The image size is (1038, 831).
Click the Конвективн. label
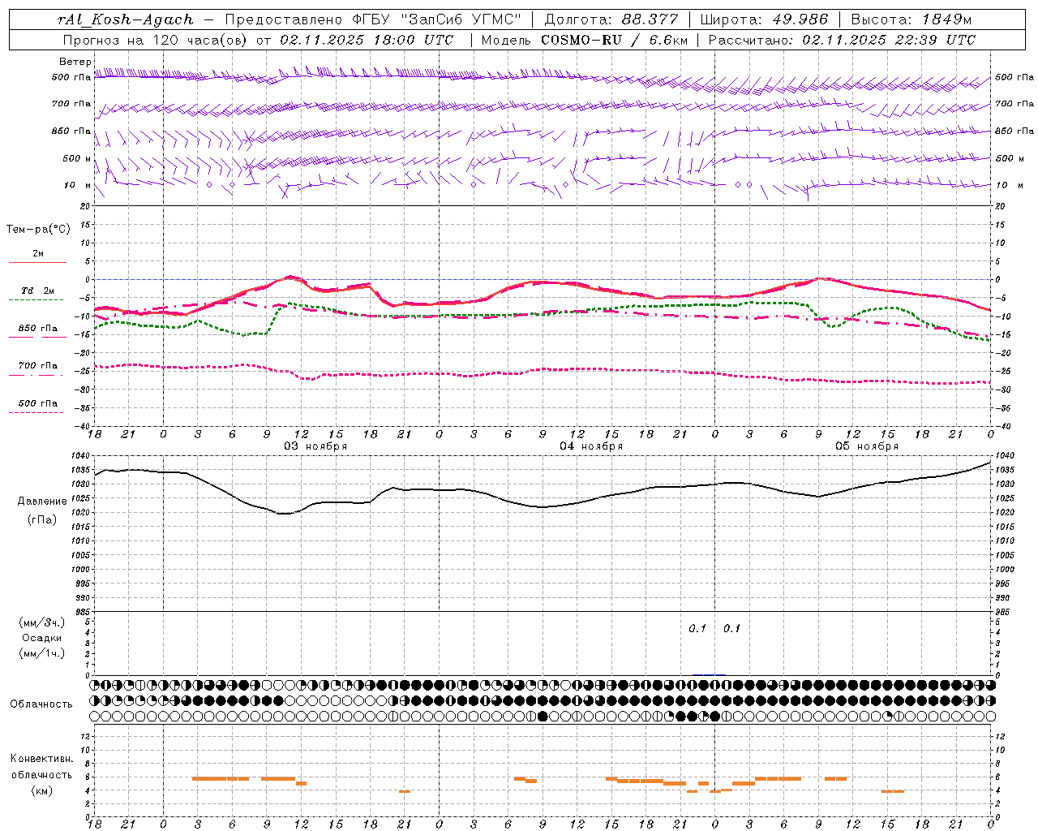[42, 759]
